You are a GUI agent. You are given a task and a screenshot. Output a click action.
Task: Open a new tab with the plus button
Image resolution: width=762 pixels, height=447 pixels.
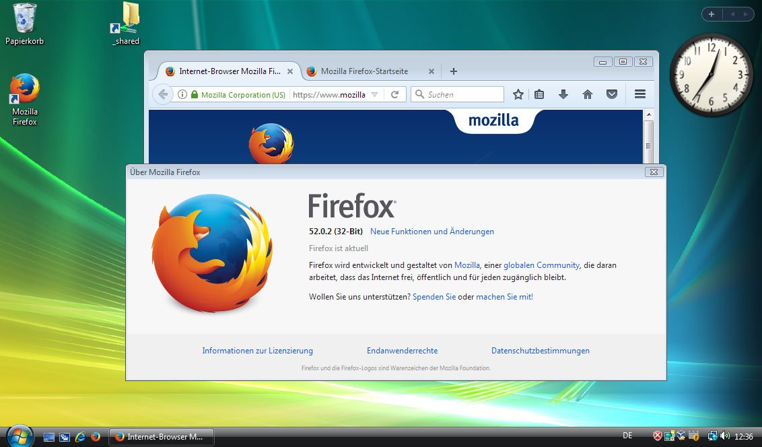tap(454, 71)
